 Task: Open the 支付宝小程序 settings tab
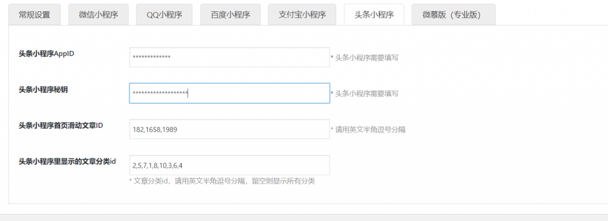302,15
